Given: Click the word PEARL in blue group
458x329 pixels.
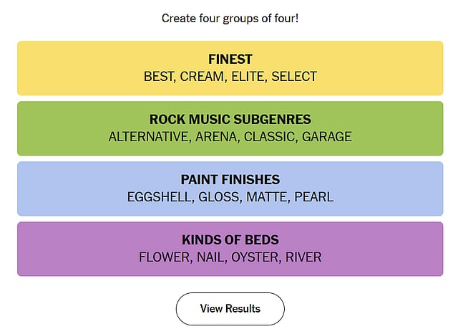Looking at the screenshot, I should [x=315, y=197].
